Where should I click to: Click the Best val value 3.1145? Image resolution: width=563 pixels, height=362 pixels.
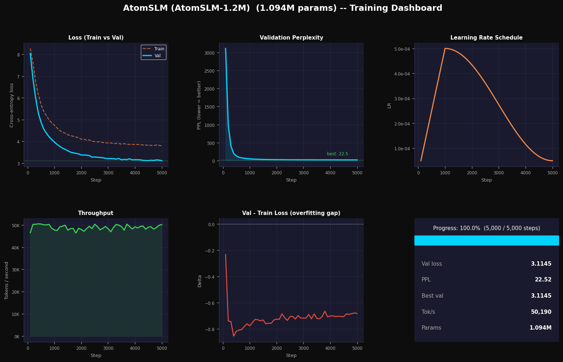click(x=541, y=296)
